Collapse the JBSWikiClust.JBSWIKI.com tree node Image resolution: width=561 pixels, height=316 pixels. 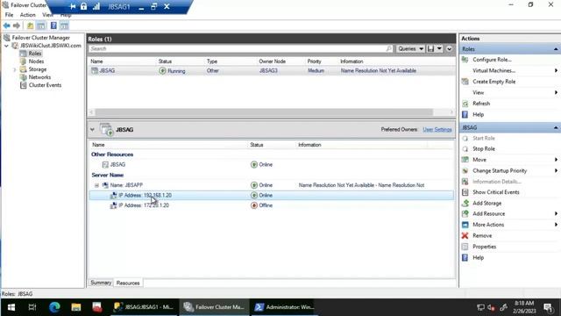[6, 46]
